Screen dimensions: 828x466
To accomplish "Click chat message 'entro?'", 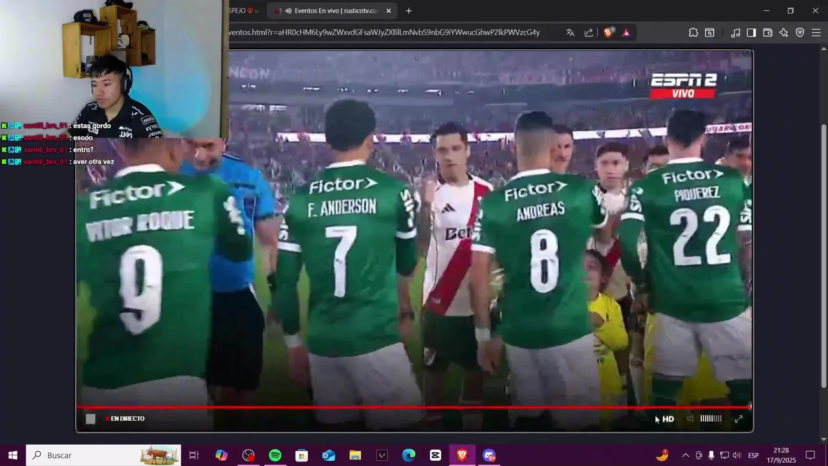I will point(83,150).
